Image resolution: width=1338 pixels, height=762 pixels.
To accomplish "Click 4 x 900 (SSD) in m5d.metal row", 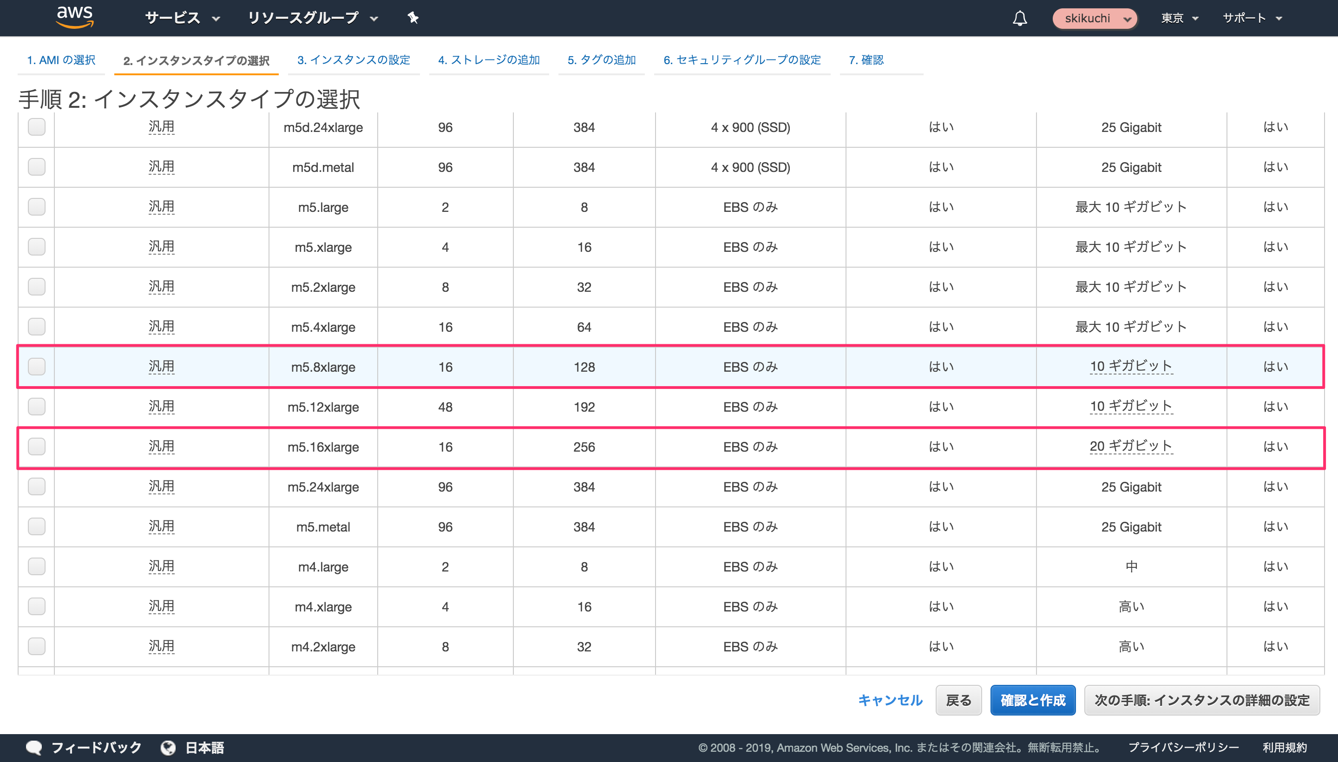I will pyautogui.click(x=750, y=167).
